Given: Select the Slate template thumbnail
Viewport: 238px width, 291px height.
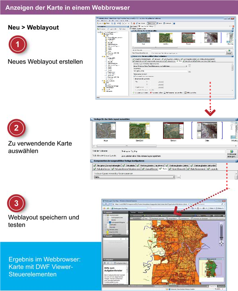Looking at the screenshot, I should [x=207, y=131].
